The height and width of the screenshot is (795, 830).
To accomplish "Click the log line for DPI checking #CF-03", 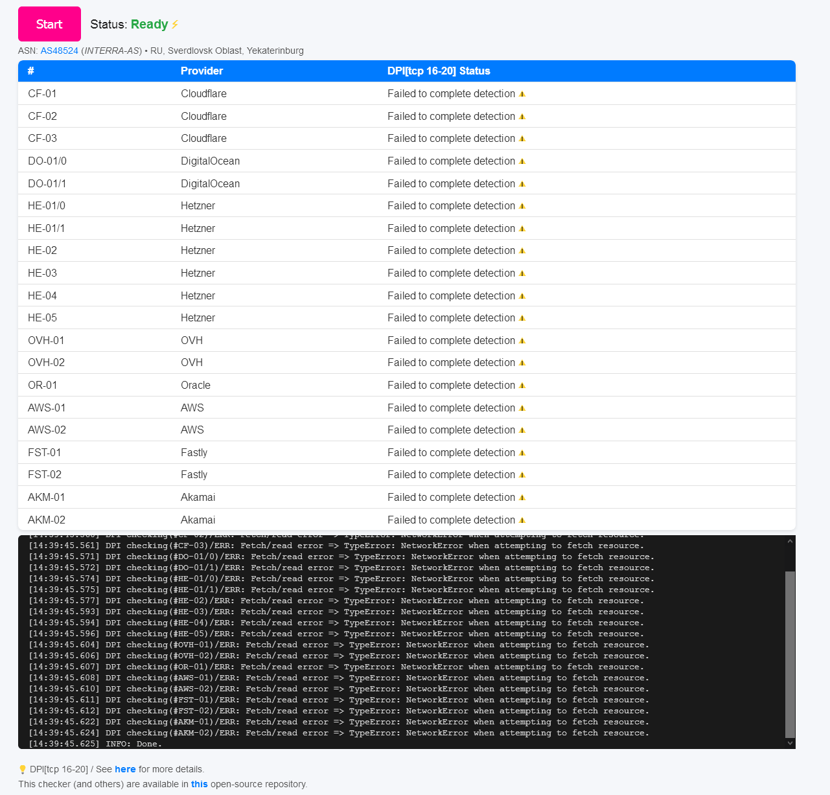I will pyautogui.click(x=336, y=546).
